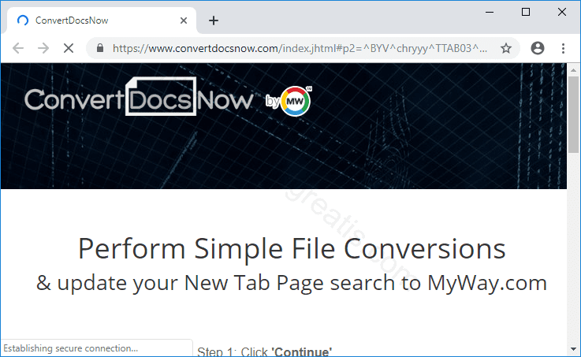This screenshot has width=581, height=357.
Task: Select the ConvertDocsNow browser tab
Action: pos(95,20)
